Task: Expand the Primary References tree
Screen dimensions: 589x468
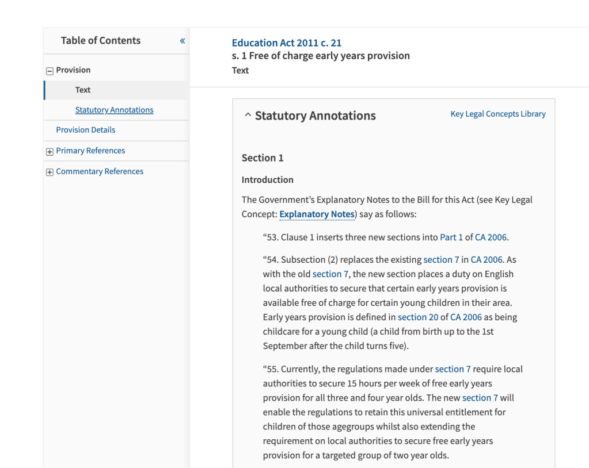Action: pyautogui.click(x=90, y=150)
